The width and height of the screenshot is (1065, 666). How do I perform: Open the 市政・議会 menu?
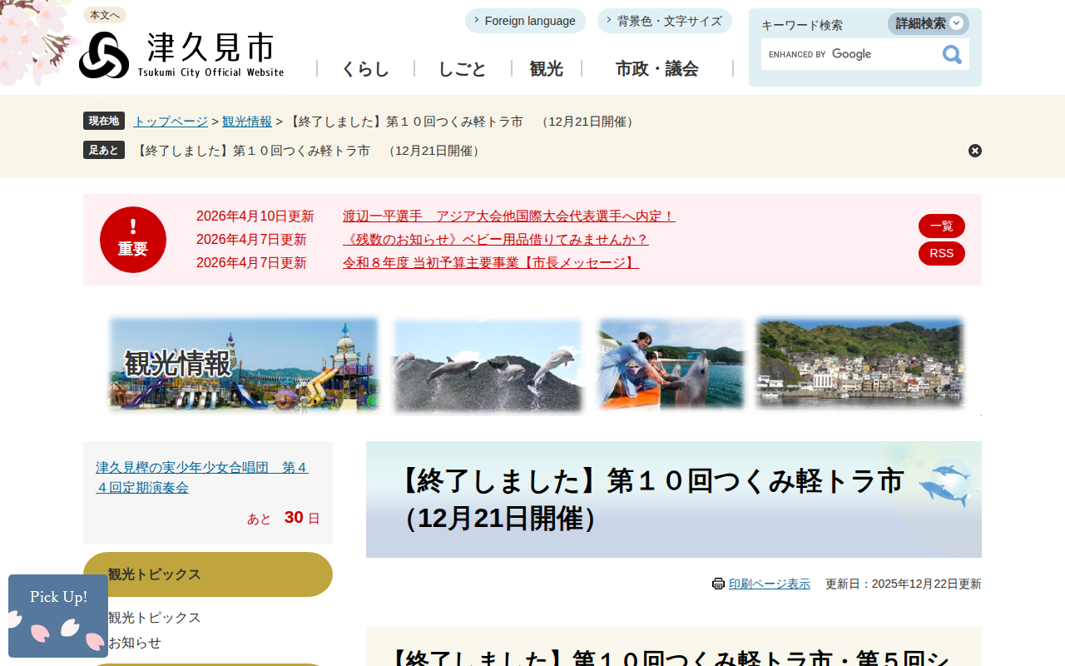(657, 69)
